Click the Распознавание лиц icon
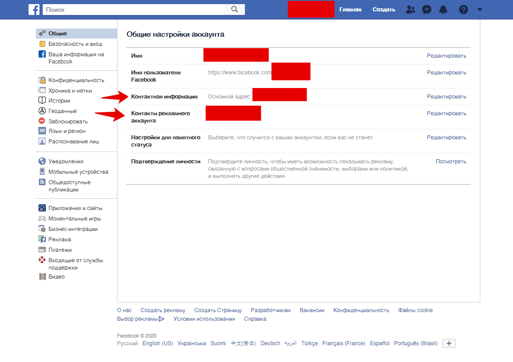Viewport: 513px width, 362px height. (42, 141)
